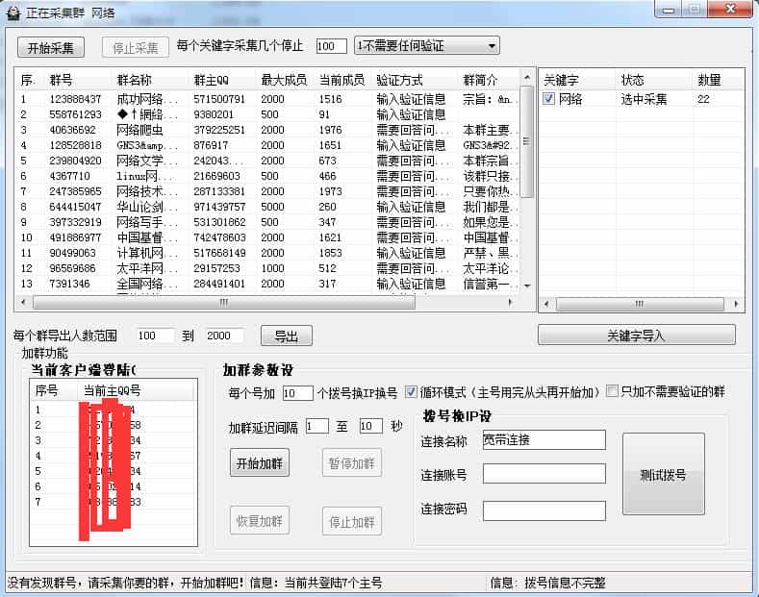Sort by the 群名称 column header

coord(150,80)
